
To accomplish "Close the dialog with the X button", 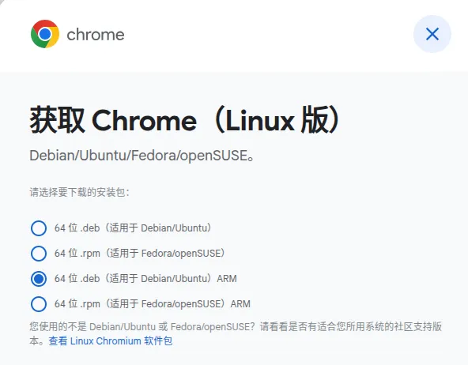I will [x=432, y=34].
